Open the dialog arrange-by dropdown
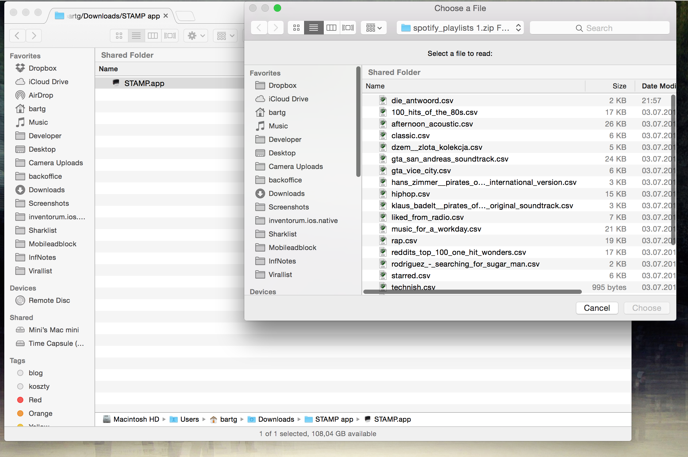This screenshot has height=457, width=688. click(x=373, y=28)
